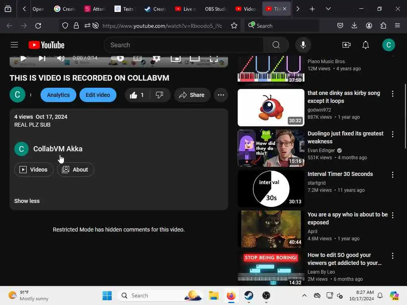Open options for How to edit video
Screen dimensions: 407x305
[x=392, y=256]
